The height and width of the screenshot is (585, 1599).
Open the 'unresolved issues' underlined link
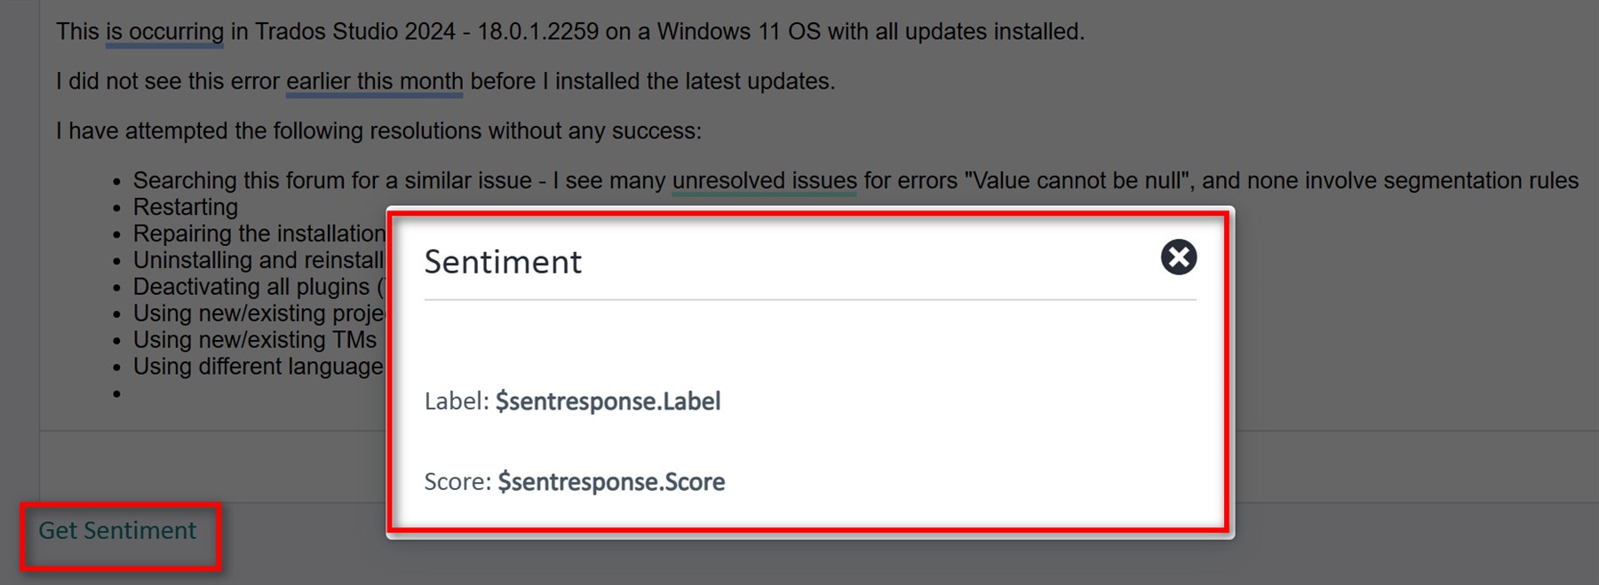tap(764, 181)
